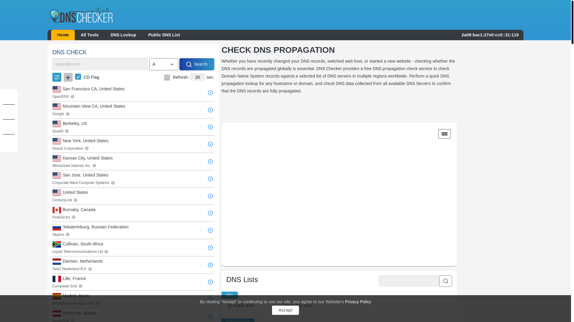Open the DNS Lookup menu item
574x322 pixels.
(x=123, y=35)
